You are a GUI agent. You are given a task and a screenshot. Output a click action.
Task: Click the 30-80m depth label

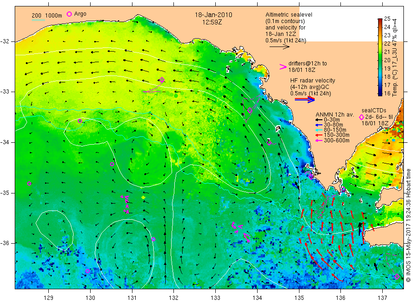pos(333,125)
